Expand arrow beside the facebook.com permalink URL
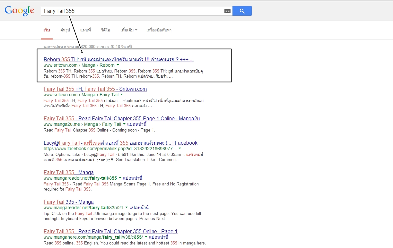Viewport: 393px width, 248px height. click(x=179, y=149)
